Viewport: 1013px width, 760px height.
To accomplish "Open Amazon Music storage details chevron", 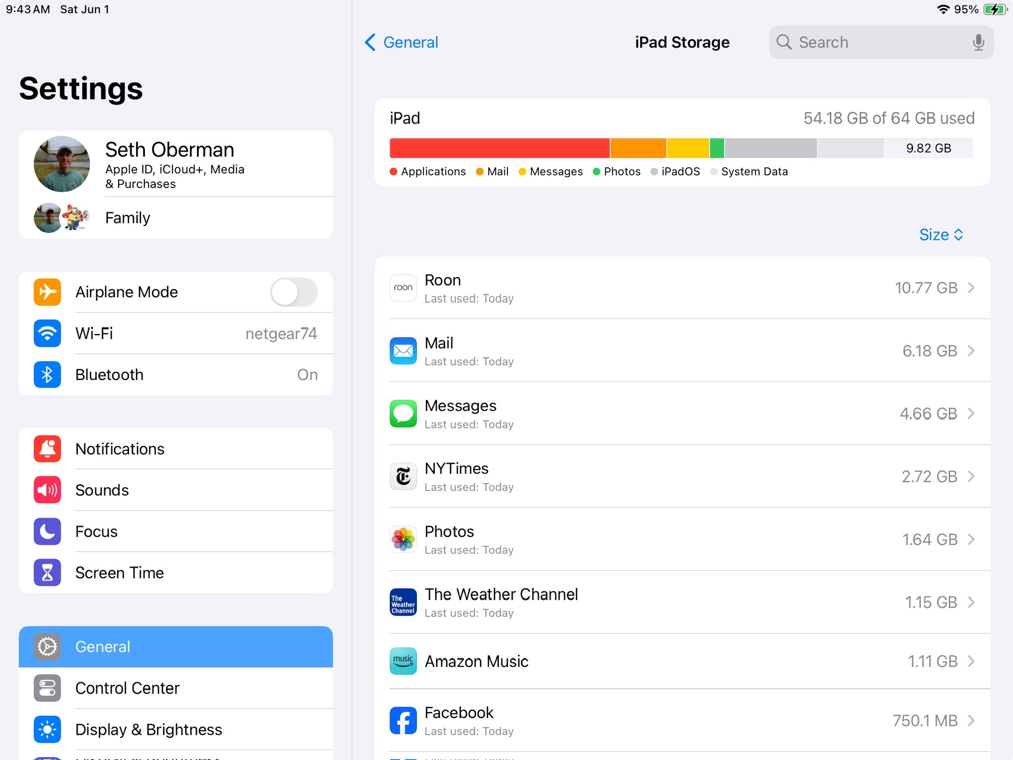I will pyautogui.click(x=971, y=661).
